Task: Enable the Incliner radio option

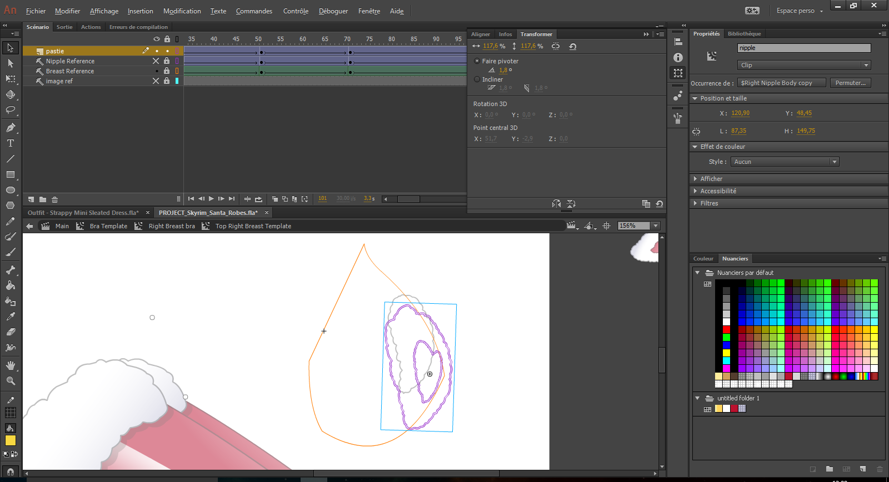Action: pyautogui.click(x=477, y=79)
